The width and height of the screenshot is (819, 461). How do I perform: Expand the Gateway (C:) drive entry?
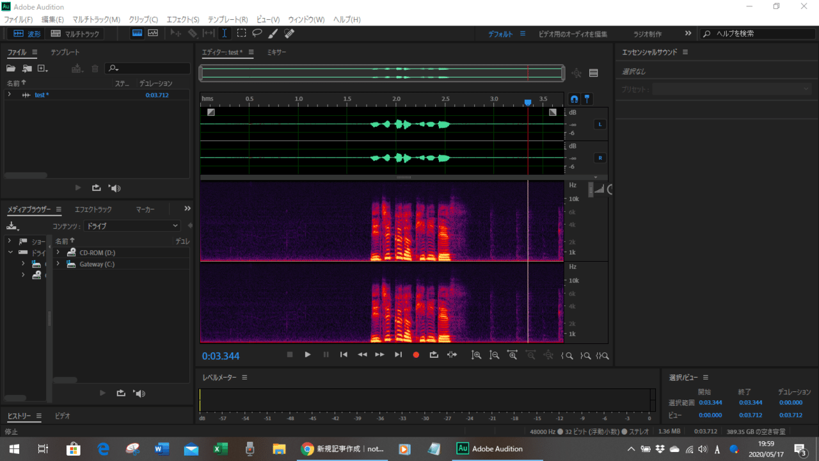click(58, 264)
